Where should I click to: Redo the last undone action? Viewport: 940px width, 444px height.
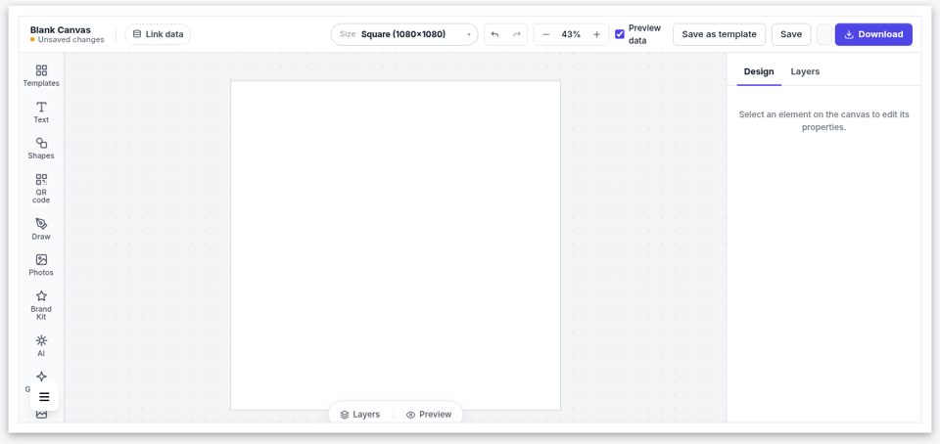click(517, 34)
